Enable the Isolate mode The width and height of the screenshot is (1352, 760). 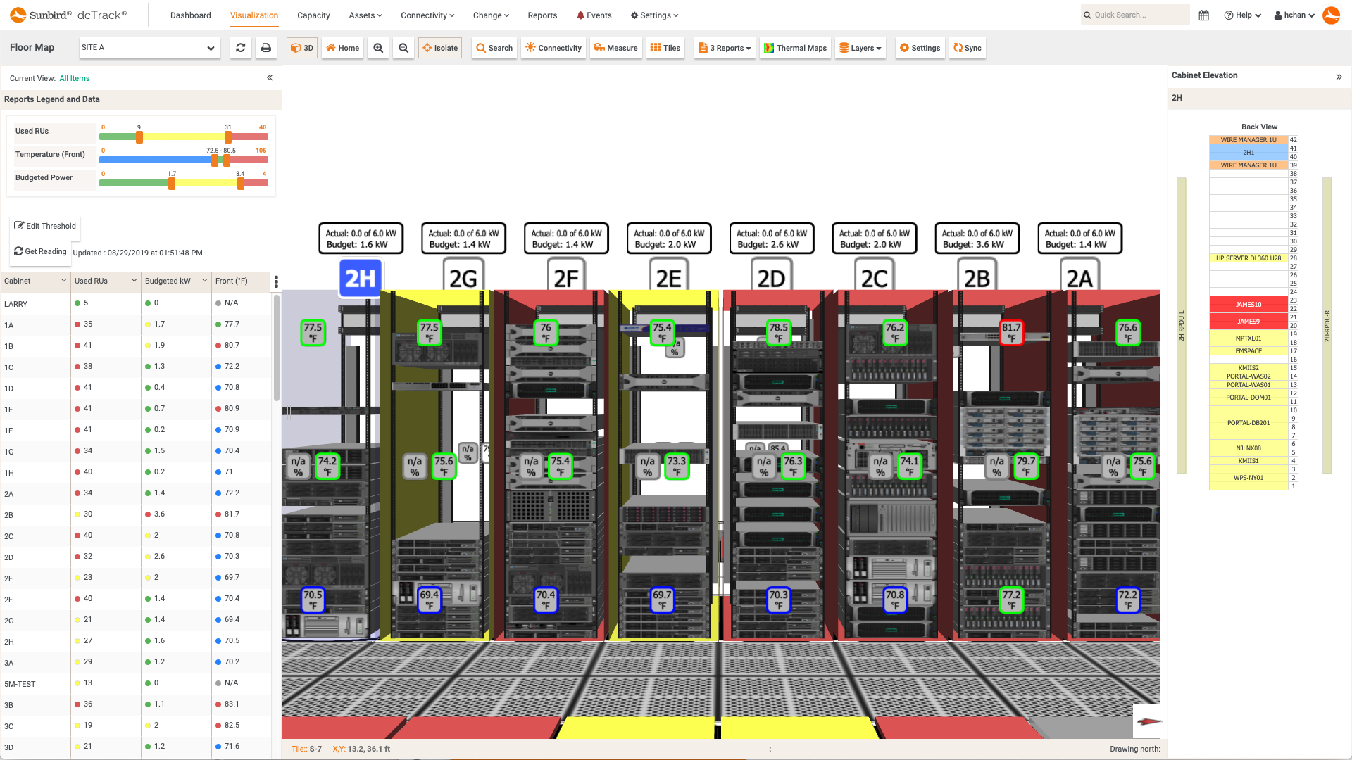(439, 48)
